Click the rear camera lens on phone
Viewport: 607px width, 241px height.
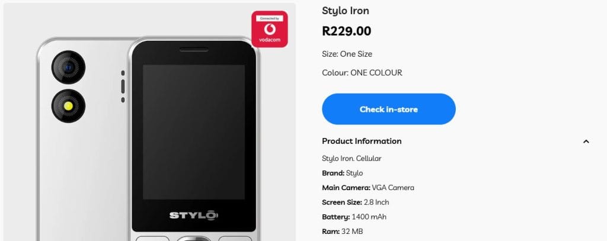click(69, 68)
